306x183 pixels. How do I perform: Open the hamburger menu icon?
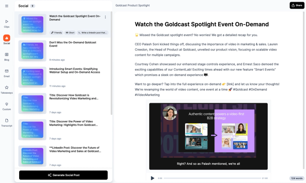pyautogui.click(x=7, y=6)
